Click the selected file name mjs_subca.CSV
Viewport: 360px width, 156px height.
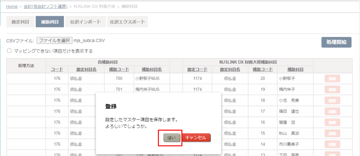pos(89,41)
